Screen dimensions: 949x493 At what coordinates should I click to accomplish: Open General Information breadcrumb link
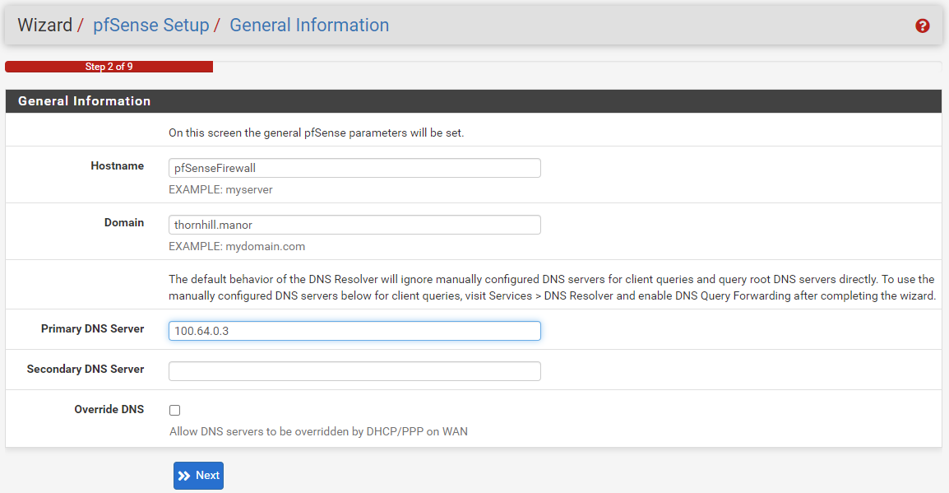[x=309, y=25]
